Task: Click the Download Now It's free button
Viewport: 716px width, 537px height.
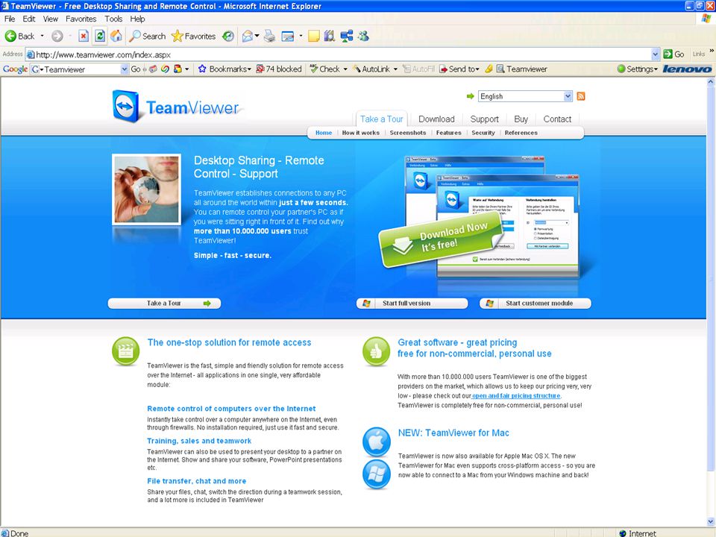Action: [x=440, y=239]
